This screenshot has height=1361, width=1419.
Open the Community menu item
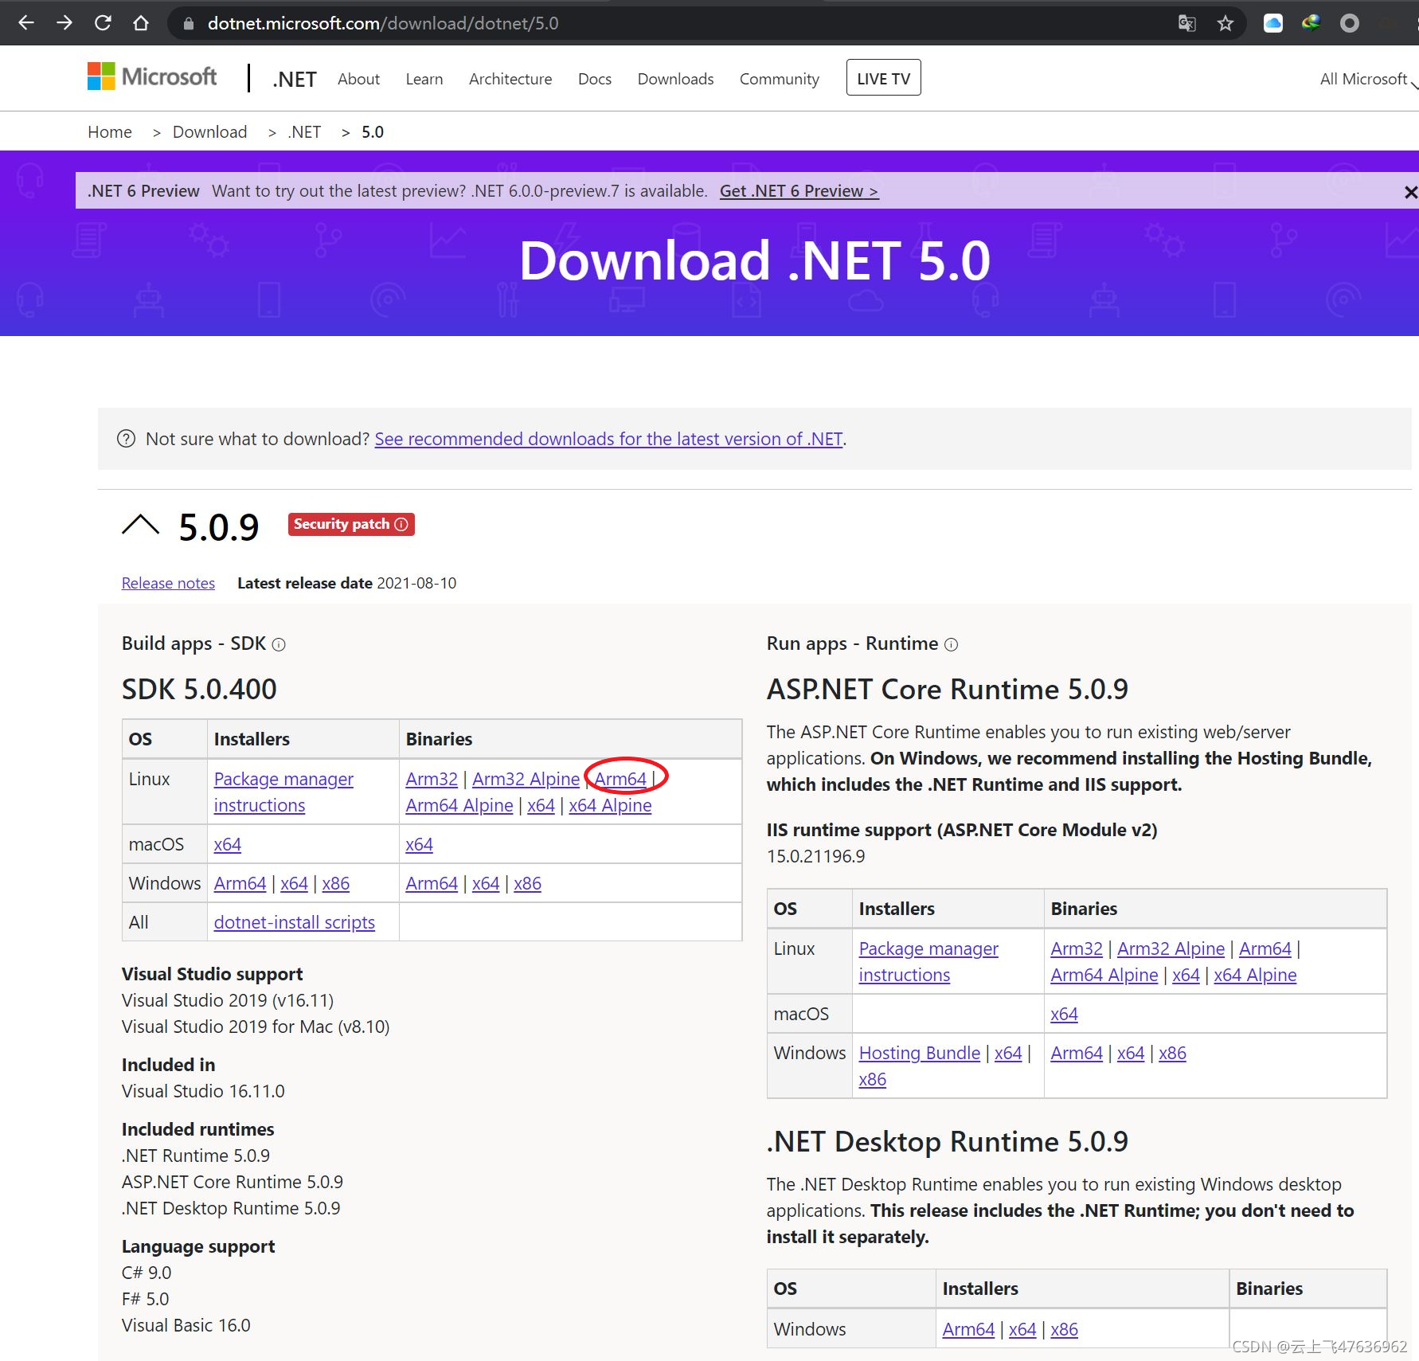(x=780, y=79)
